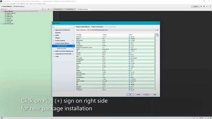Expand Build, Execution, Deployment settings
Viewport: 212px width, 119px height.
pos(54,51)
